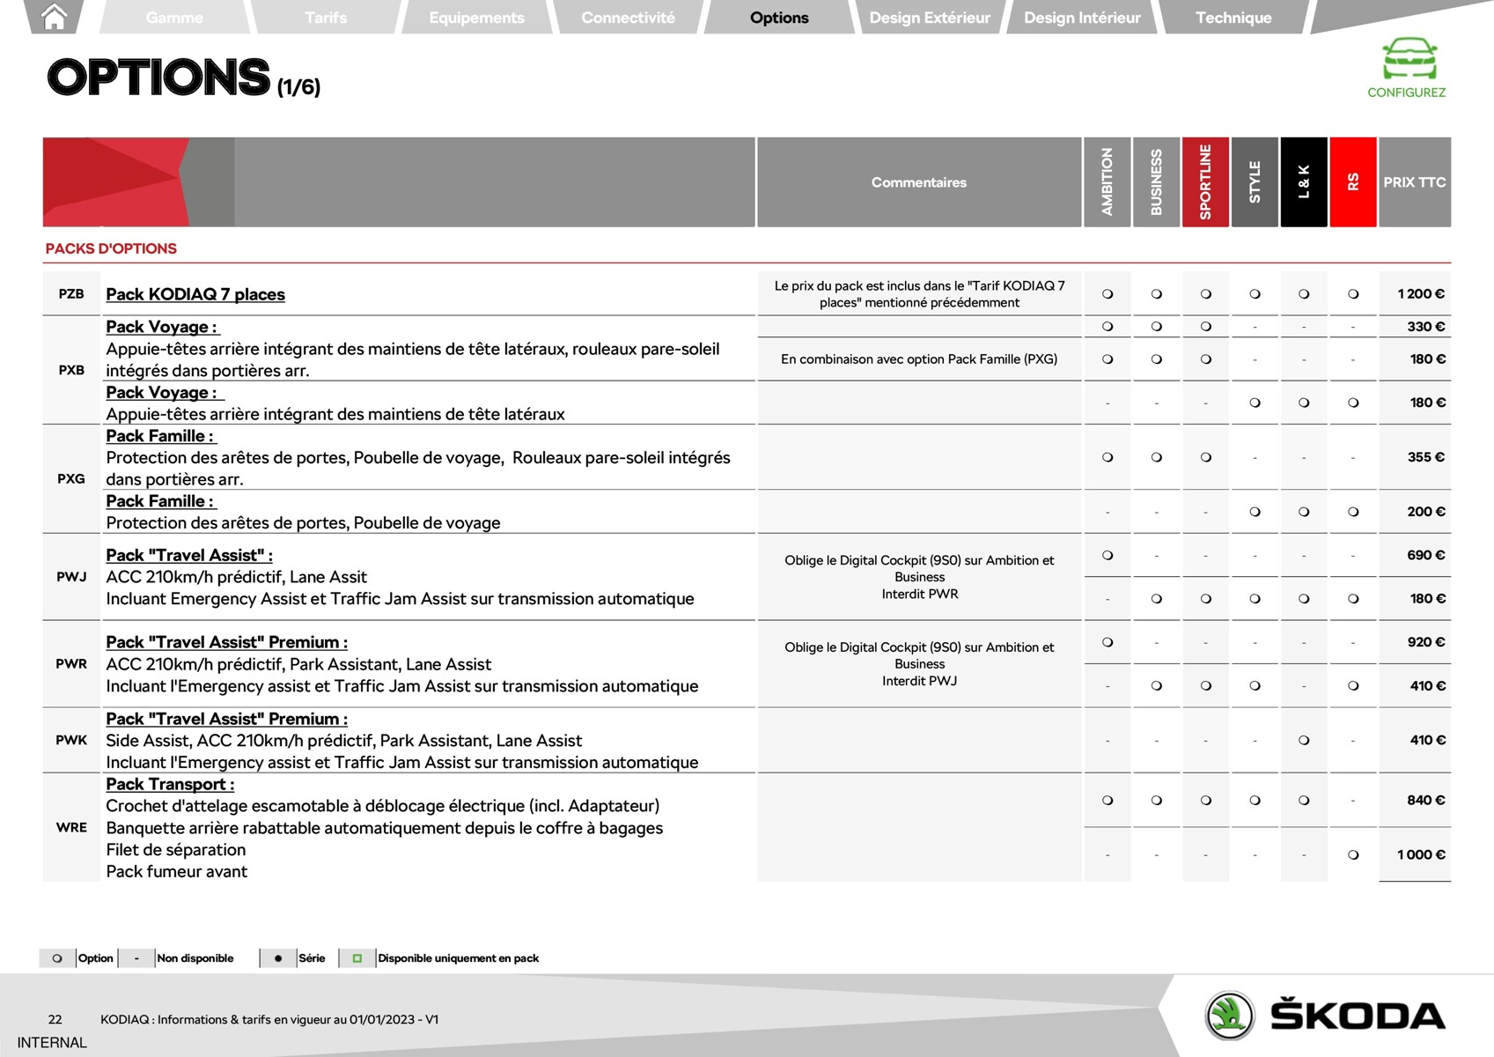Click the Série filled dot legend icon
This screenshot has height=1057, width=1494.
[278, 958]
